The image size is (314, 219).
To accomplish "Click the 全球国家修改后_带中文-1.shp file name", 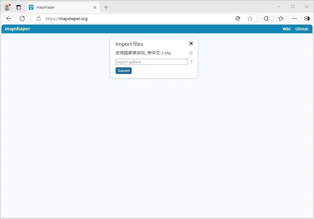I will click(143, 53).
